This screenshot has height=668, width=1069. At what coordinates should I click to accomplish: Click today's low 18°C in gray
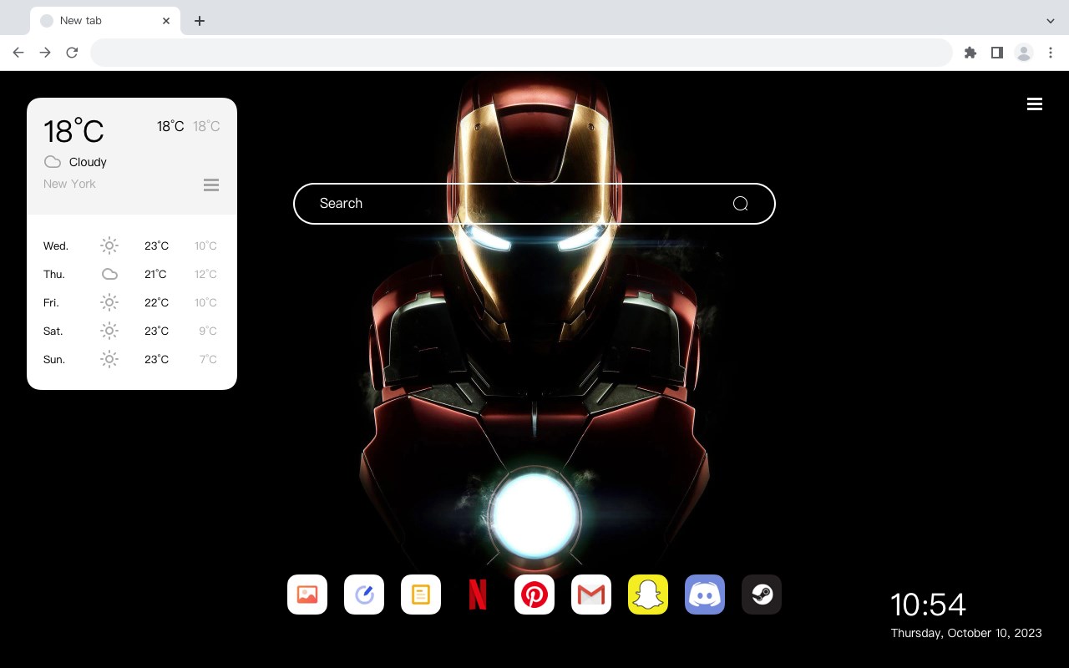pos(206,126)
